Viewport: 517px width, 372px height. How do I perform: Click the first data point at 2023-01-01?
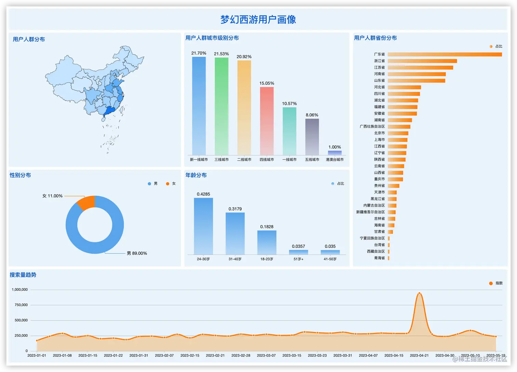pyautogui.click(x=37, y=341)
